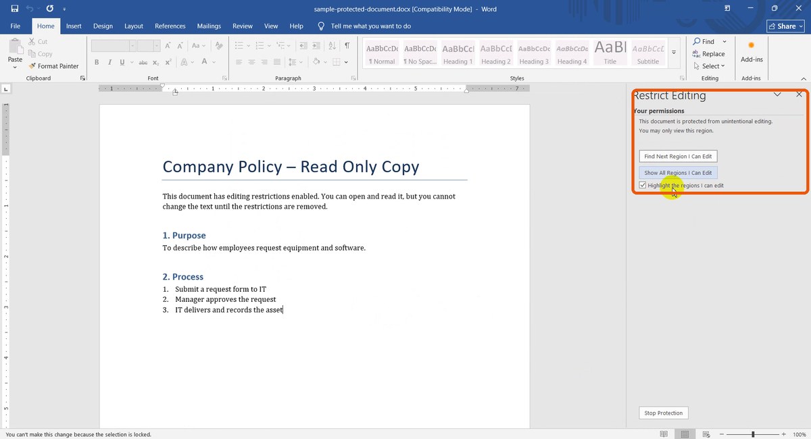This screenshot has width=811, height=439.
Task: Click the Clear All Formatting icon
Action: (218, 46)
